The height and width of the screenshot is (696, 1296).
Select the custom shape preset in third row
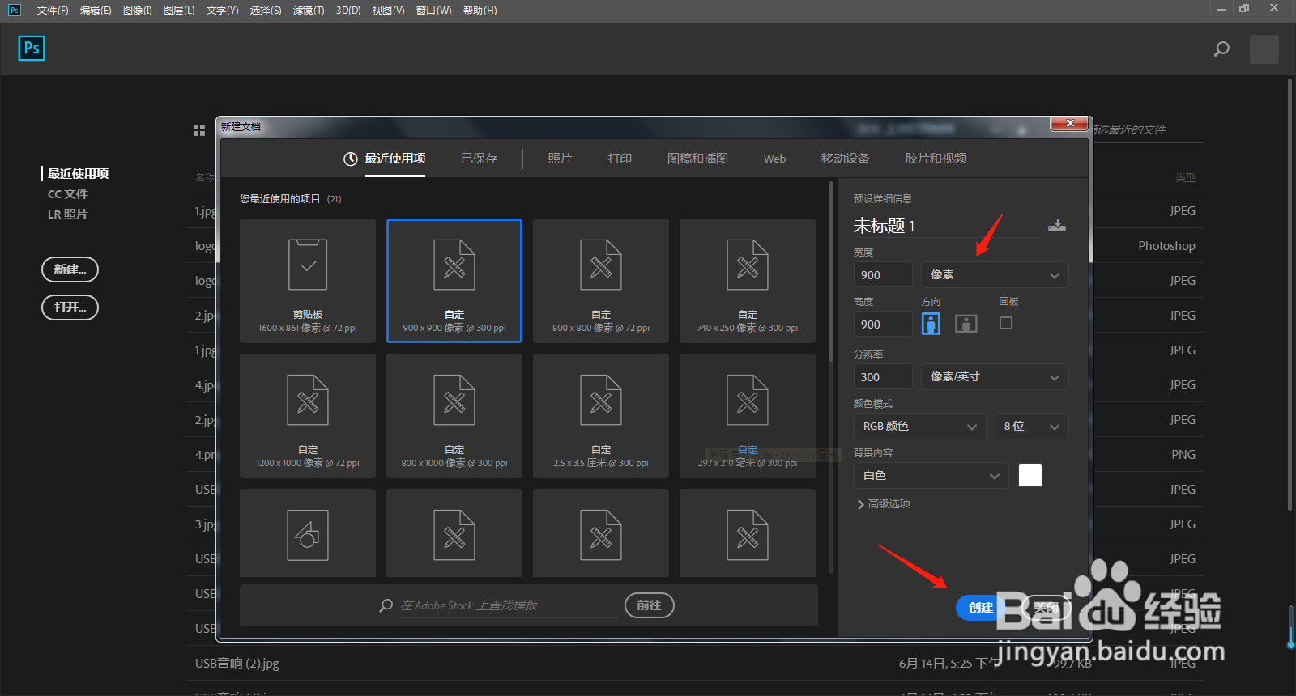coord(308,533)
